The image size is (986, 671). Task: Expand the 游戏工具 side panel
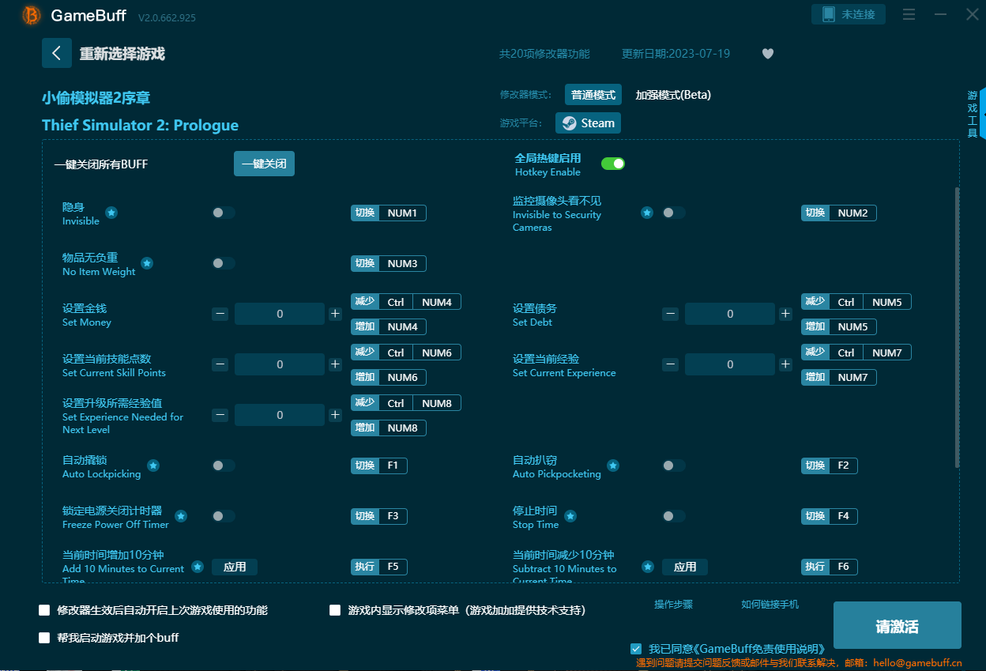[977, 115]
